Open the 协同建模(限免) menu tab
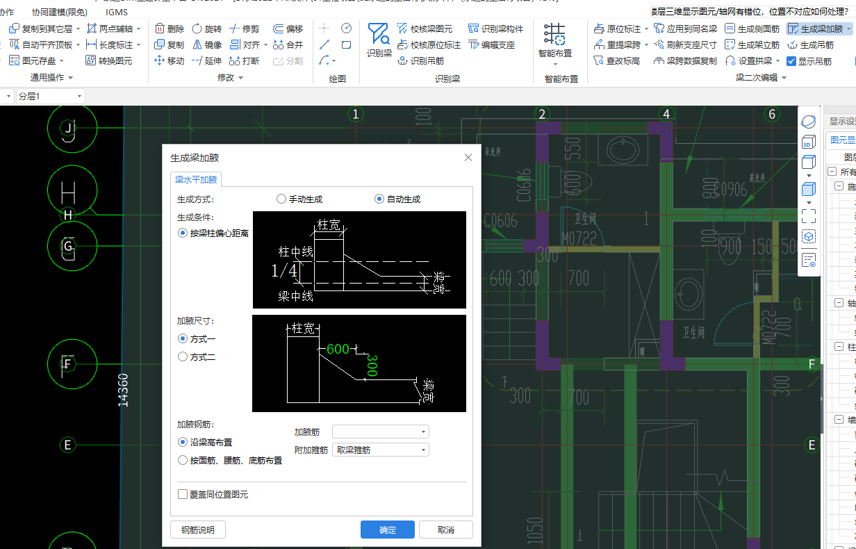The image size is (856, 549). pyautogui.click(x=59, y=12)
